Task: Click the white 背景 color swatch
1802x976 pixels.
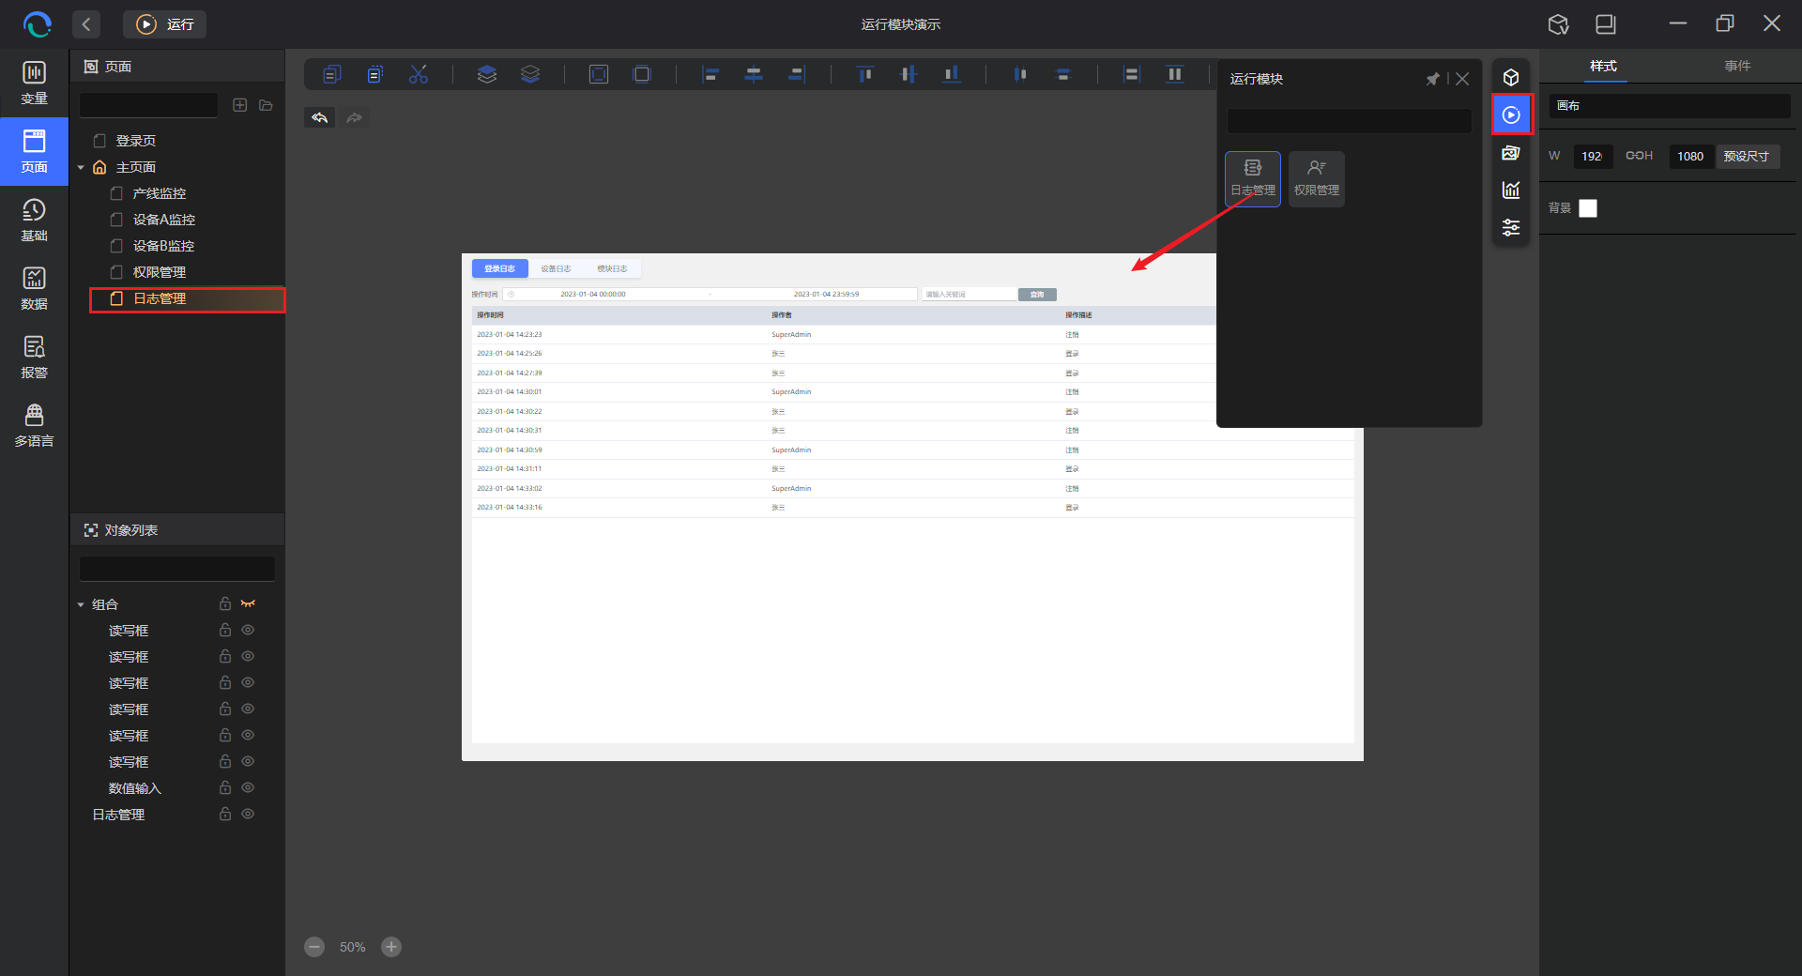Action: pyautogui.click(x=1588, y=208)
